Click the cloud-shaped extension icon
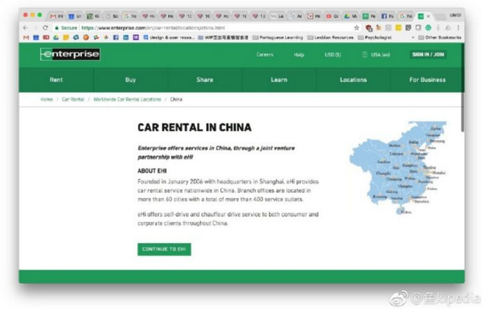The height and width of the screenshot is (309, 482). coord(448,28)
